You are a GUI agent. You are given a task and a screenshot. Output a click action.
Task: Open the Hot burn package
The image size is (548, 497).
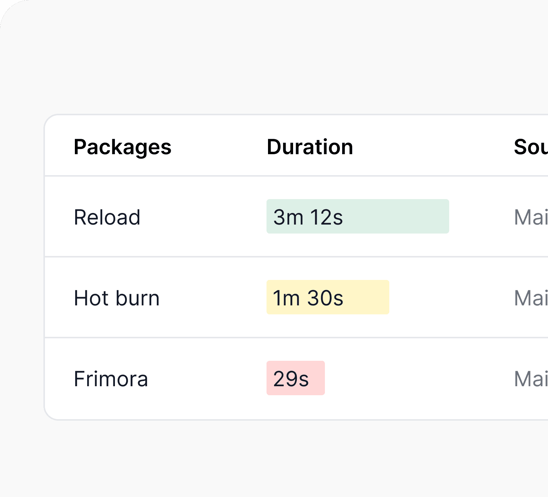(x=117, y=298)
